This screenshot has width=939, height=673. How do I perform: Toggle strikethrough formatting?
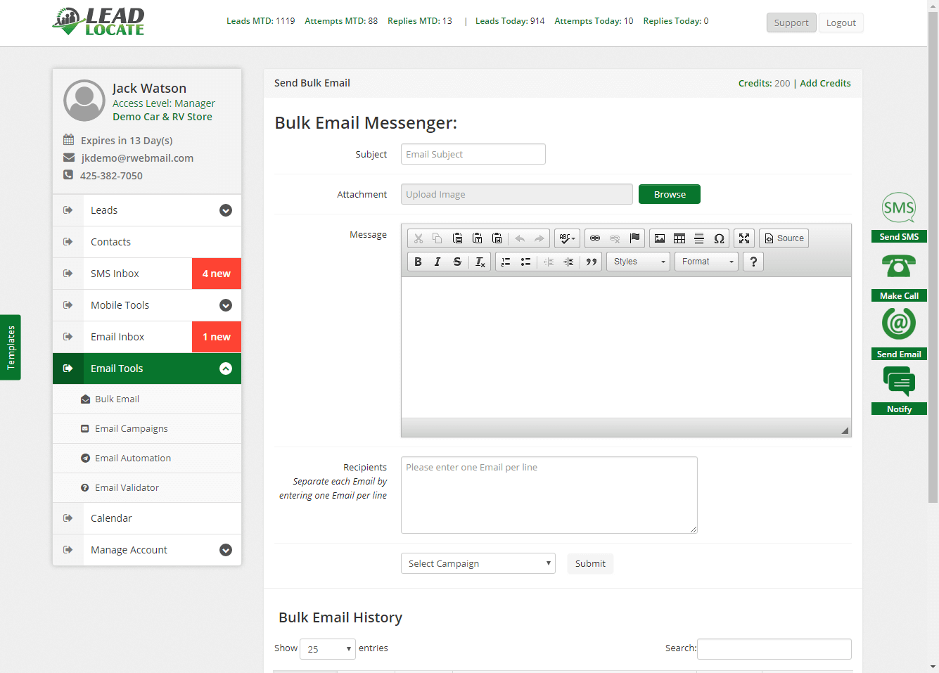(457, 262)
